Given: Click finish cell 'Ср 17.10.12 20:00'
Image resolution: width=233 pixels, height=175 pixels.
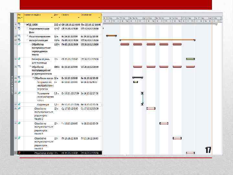Looking at the screenshot, I should point(90,109).
